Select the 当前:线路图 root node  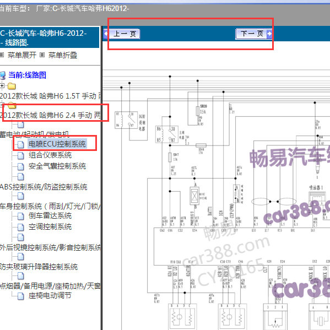[27, 75]
